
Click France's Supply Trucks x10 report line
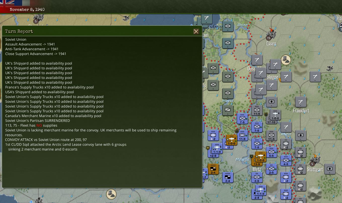click(x=50, y=87)
